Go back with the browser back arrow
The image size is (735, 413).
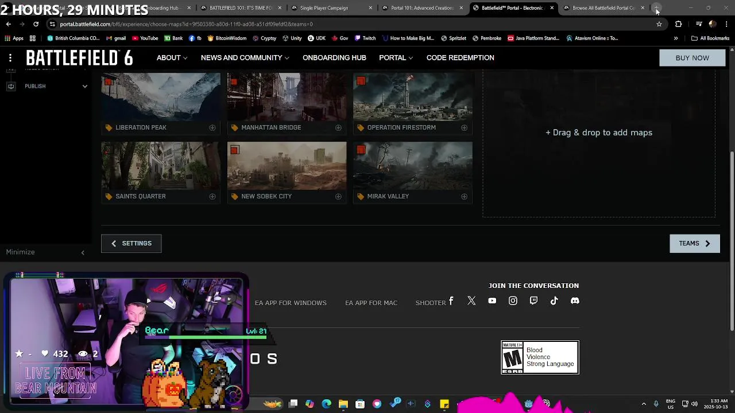pyautogui.click(x=9, y=24)
